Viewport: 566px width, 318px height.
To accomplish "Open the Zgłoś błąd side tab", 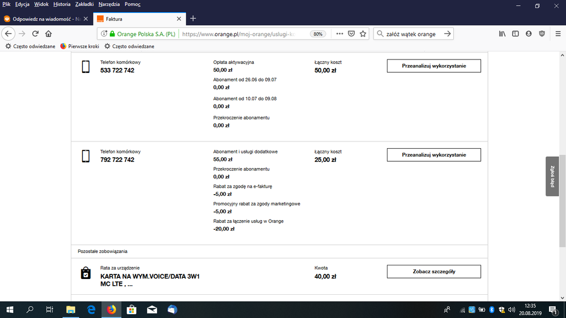I will 552,177.
